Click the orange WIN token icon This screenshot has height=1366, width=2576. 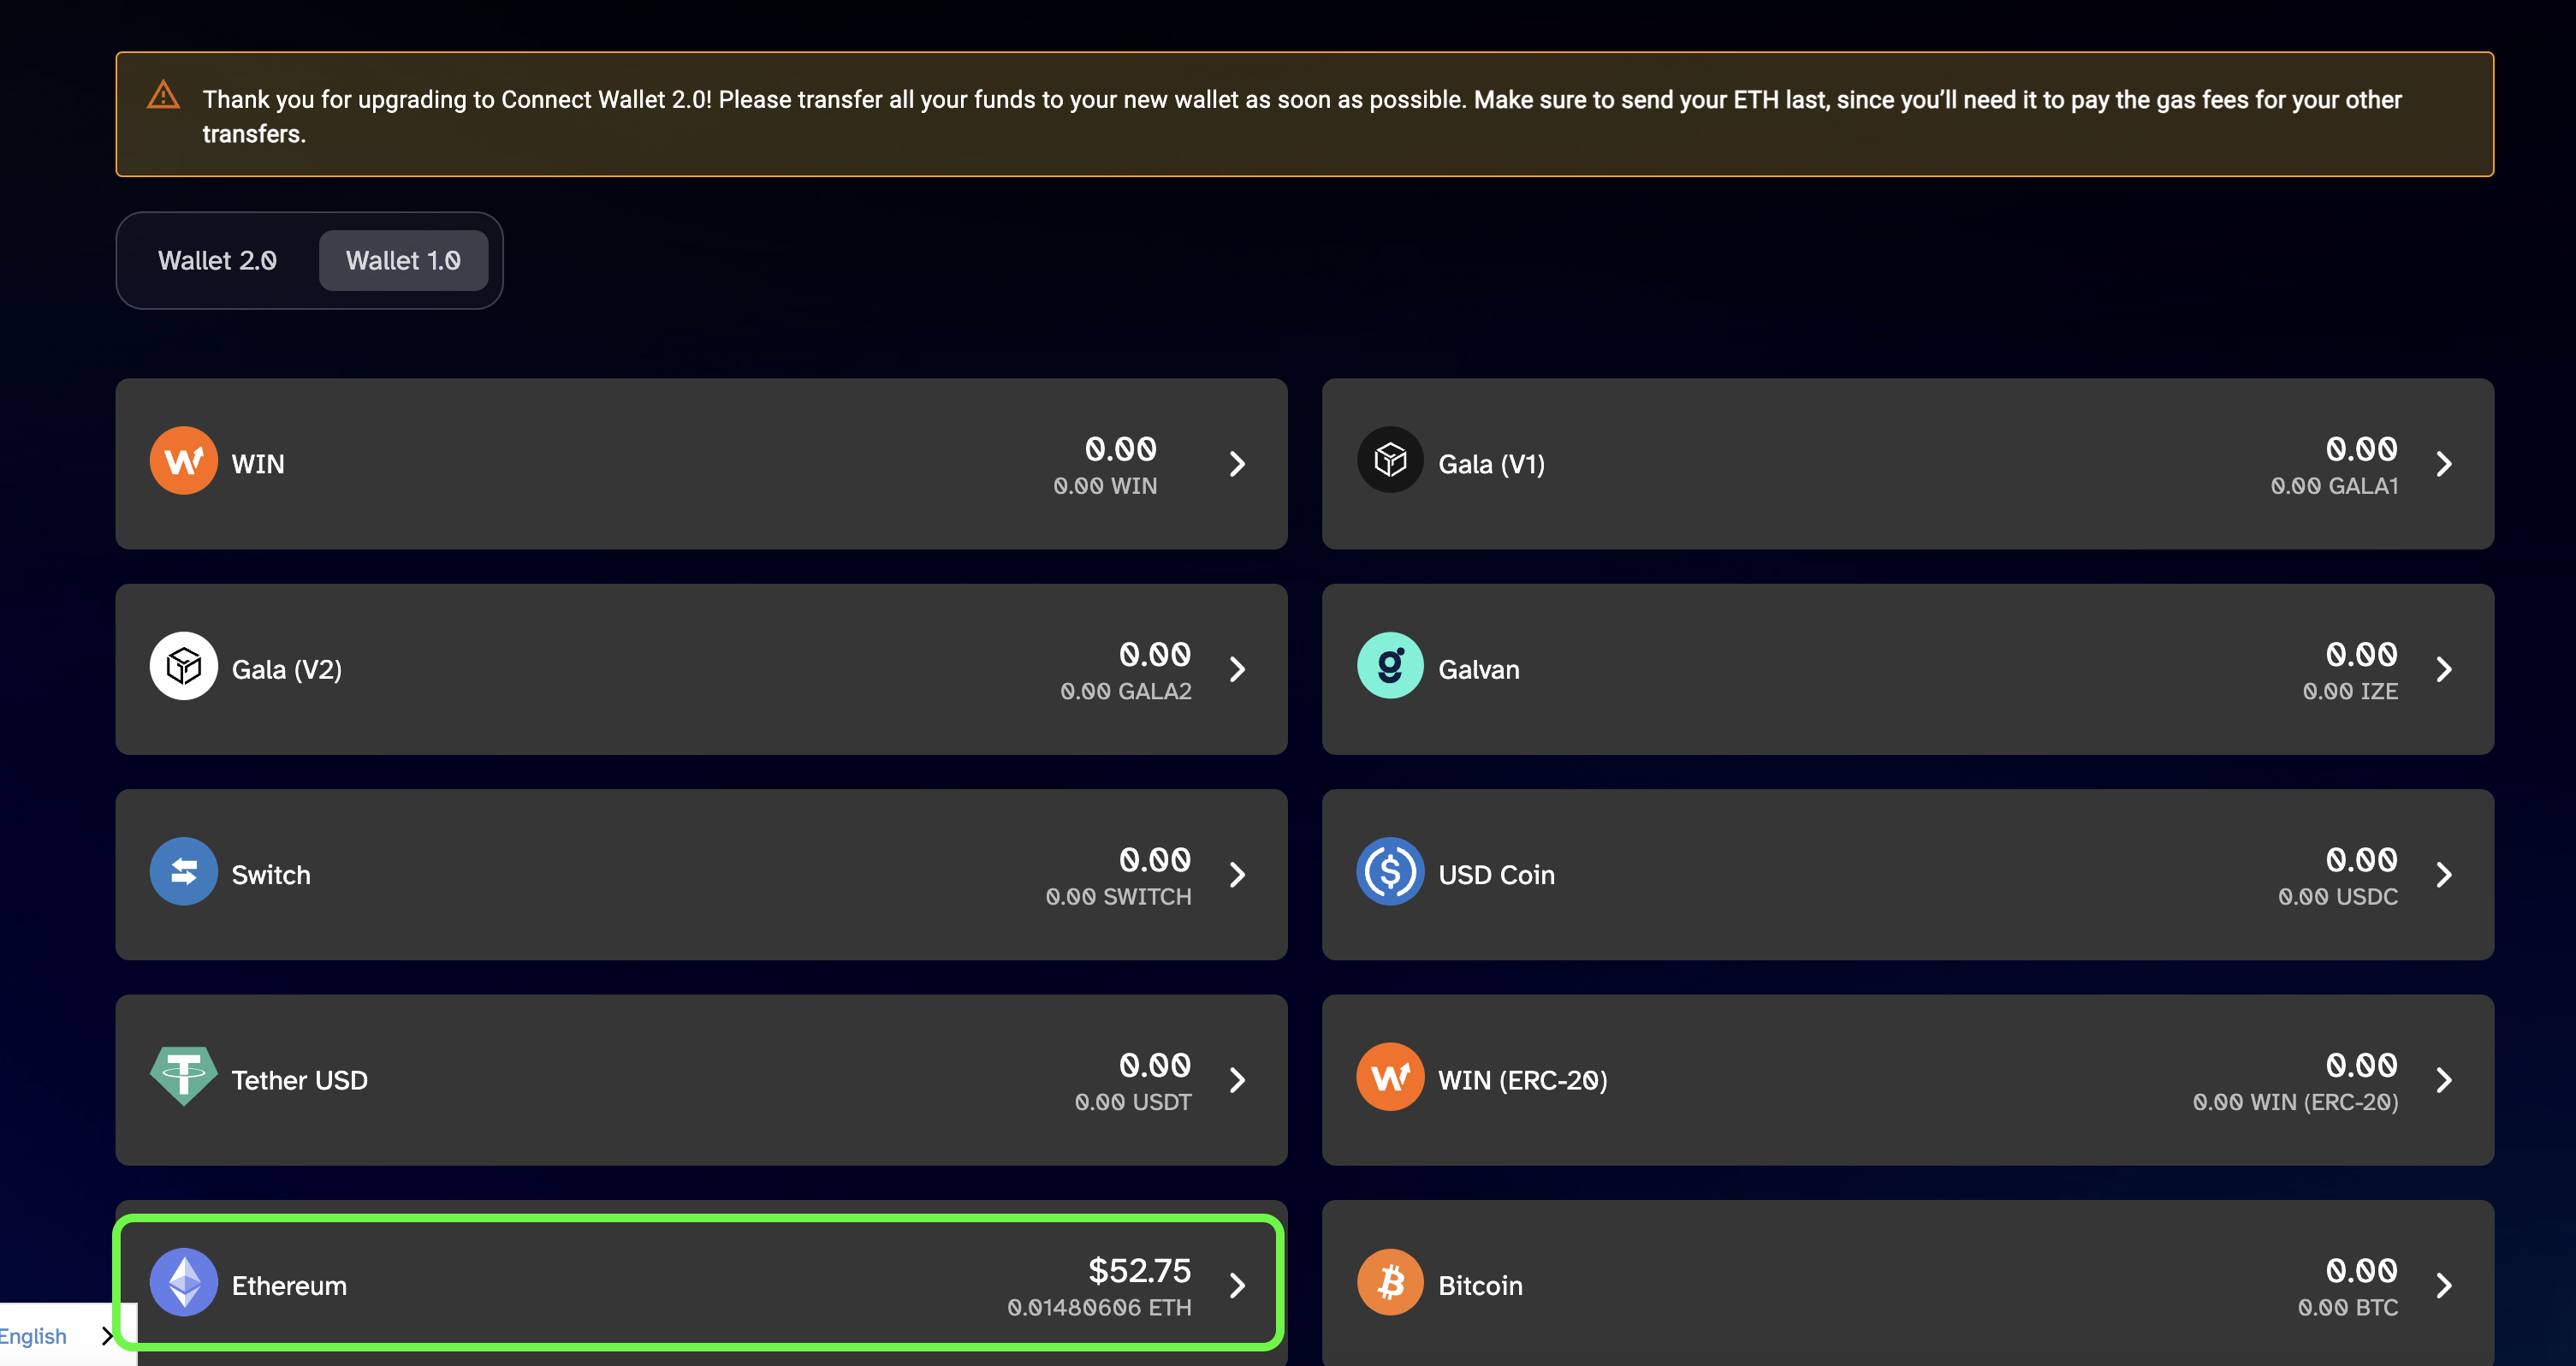pos(183,462)
